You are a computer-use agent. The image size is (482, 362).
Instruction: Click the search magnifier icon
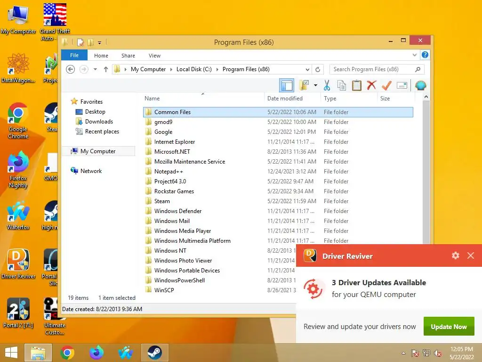click(418, 69)
